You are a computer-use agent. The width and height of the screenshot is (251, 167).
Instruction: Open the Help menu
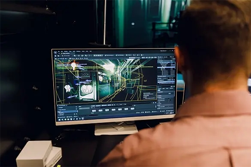point(91,51)
